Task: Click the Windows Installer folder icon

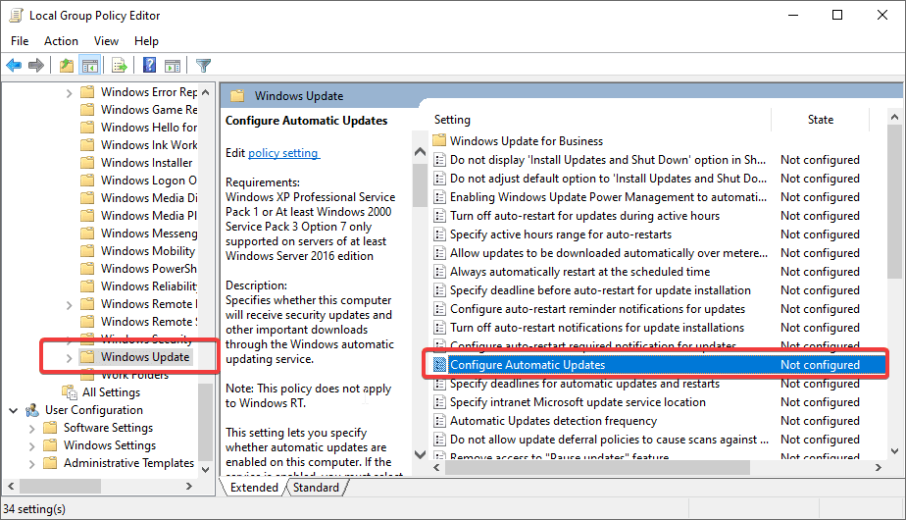Action: coord(87,163)
